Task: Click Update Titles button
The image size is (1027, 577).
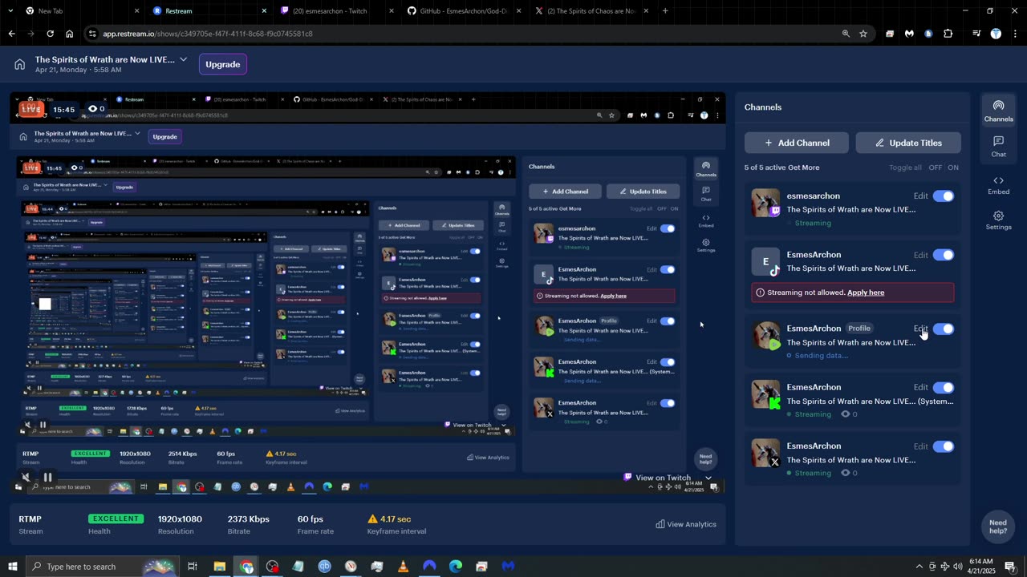Action: tap(908, 143)
